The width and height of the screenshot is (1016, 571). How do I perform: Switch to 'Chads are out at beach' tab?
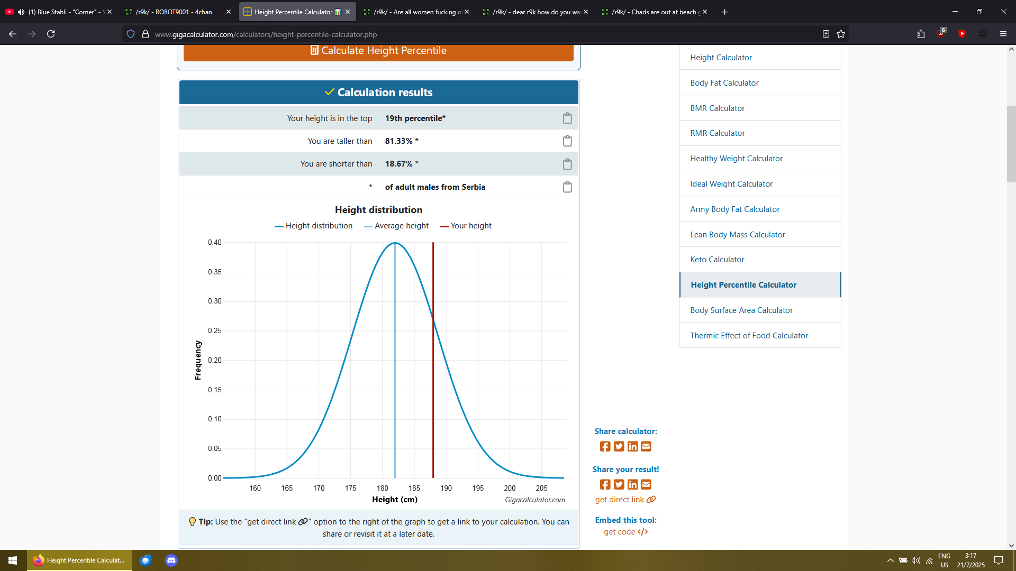655,12
